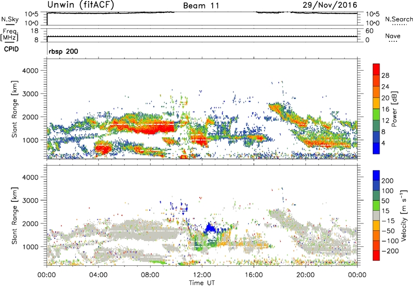Click the frequency trace line in the Freq panel
The width and height of the screenshot is (413, 286).
tap(202, 36)
